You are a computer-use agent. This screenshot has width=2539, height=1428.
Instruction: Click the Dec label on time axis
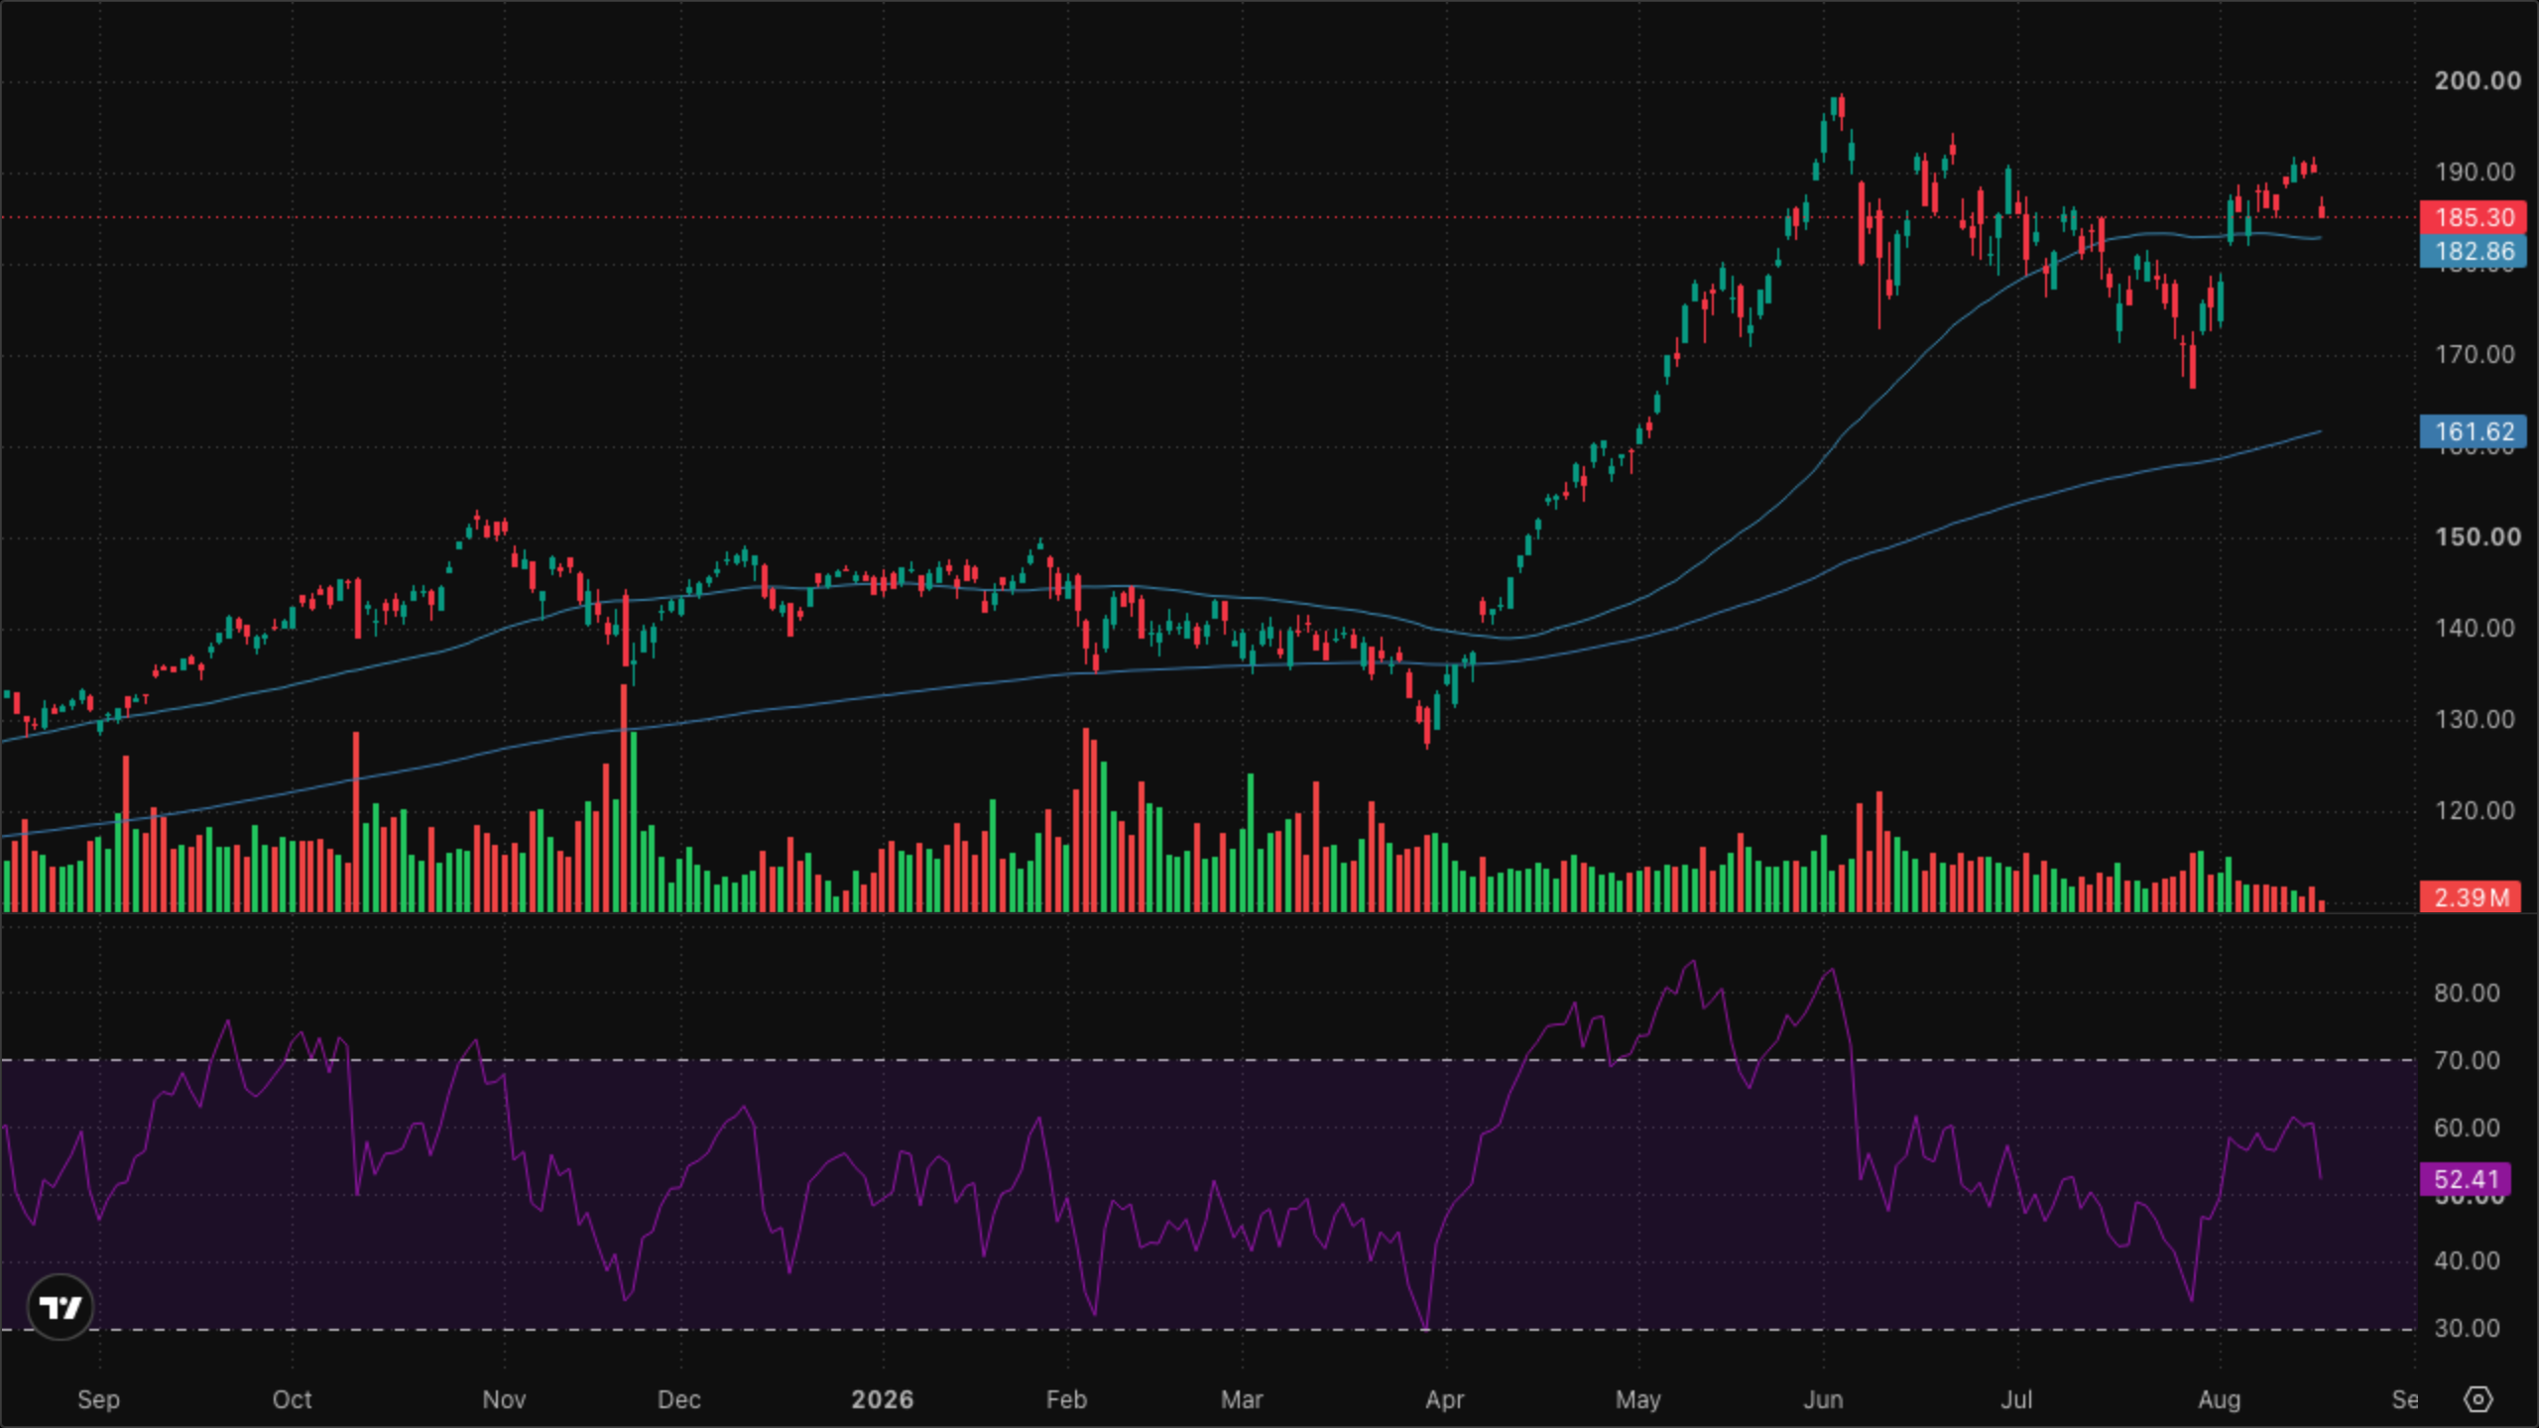click(679, 1400)
